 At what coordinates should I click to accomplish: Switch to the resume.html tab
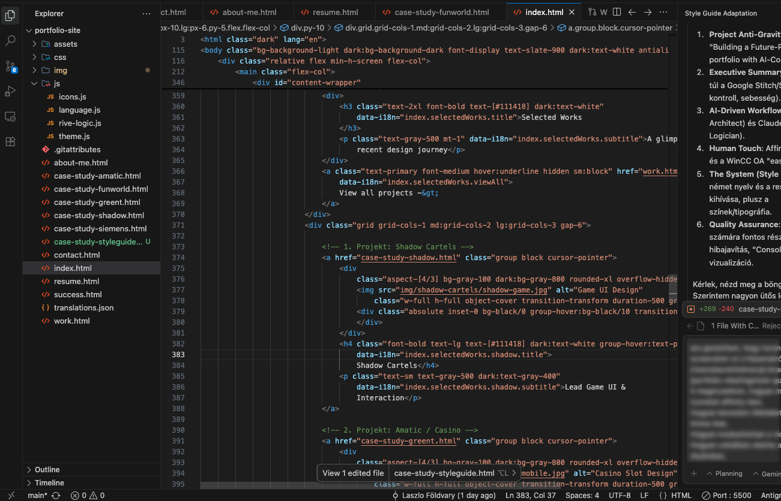point(335,12)
